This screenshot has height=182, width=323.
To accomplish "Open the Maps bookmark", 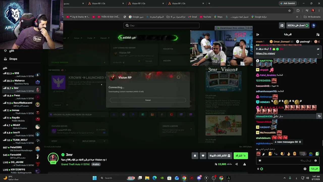I will pos(218,17).
